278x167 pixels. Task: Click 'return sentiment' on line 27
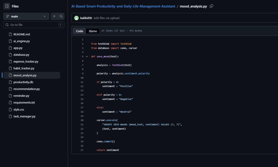pyautogui.click(x=108, y=150)
